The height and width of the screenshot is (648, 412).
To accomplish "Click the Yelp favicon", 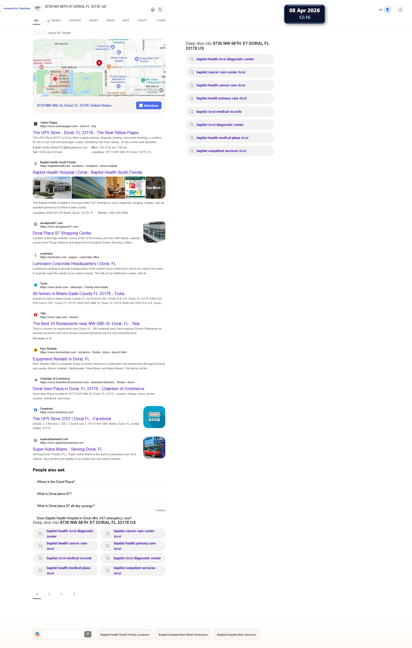I will 36,315.
